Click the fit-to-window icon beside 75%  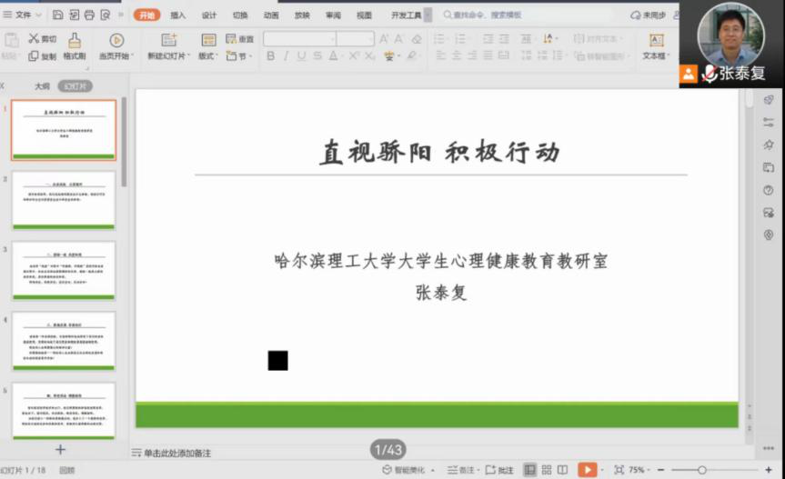(619, 470)
